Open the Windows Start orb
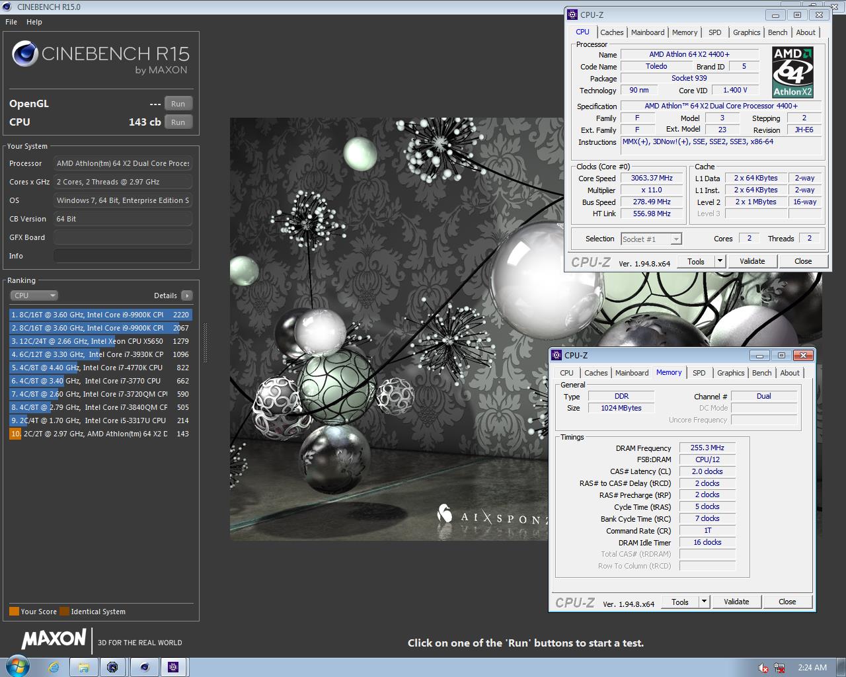This screenshot has width=846, height=677. pos(17,666)
